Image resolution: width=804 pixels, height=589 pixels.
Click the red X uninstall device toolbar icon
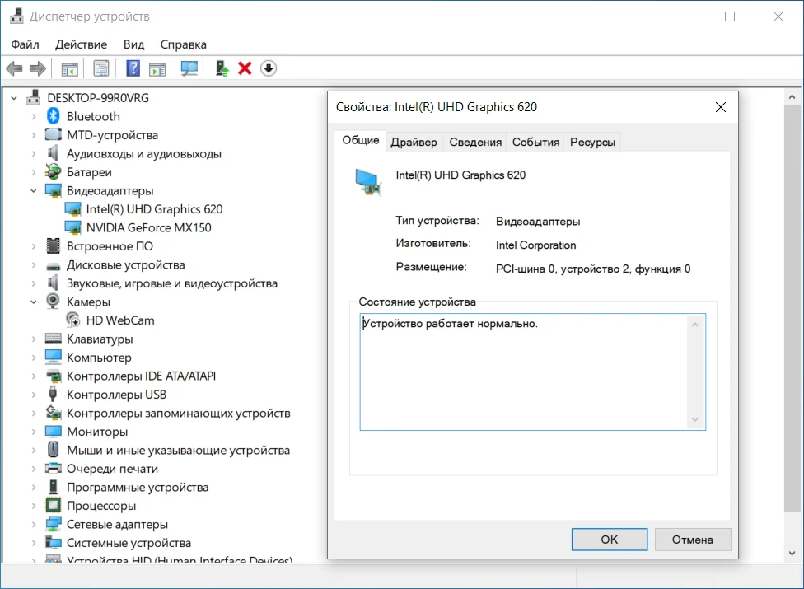click(x=245, y=68)
